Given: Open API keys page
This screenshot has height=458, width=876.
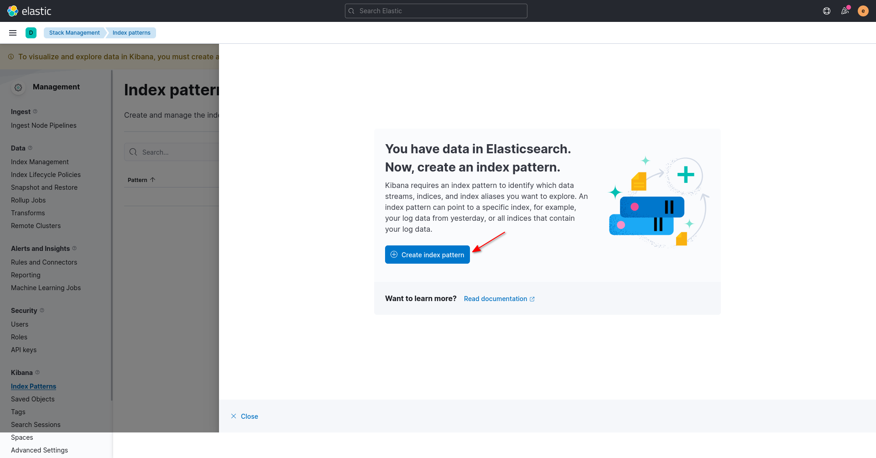Looking at the screenshot, I should 24,350.
